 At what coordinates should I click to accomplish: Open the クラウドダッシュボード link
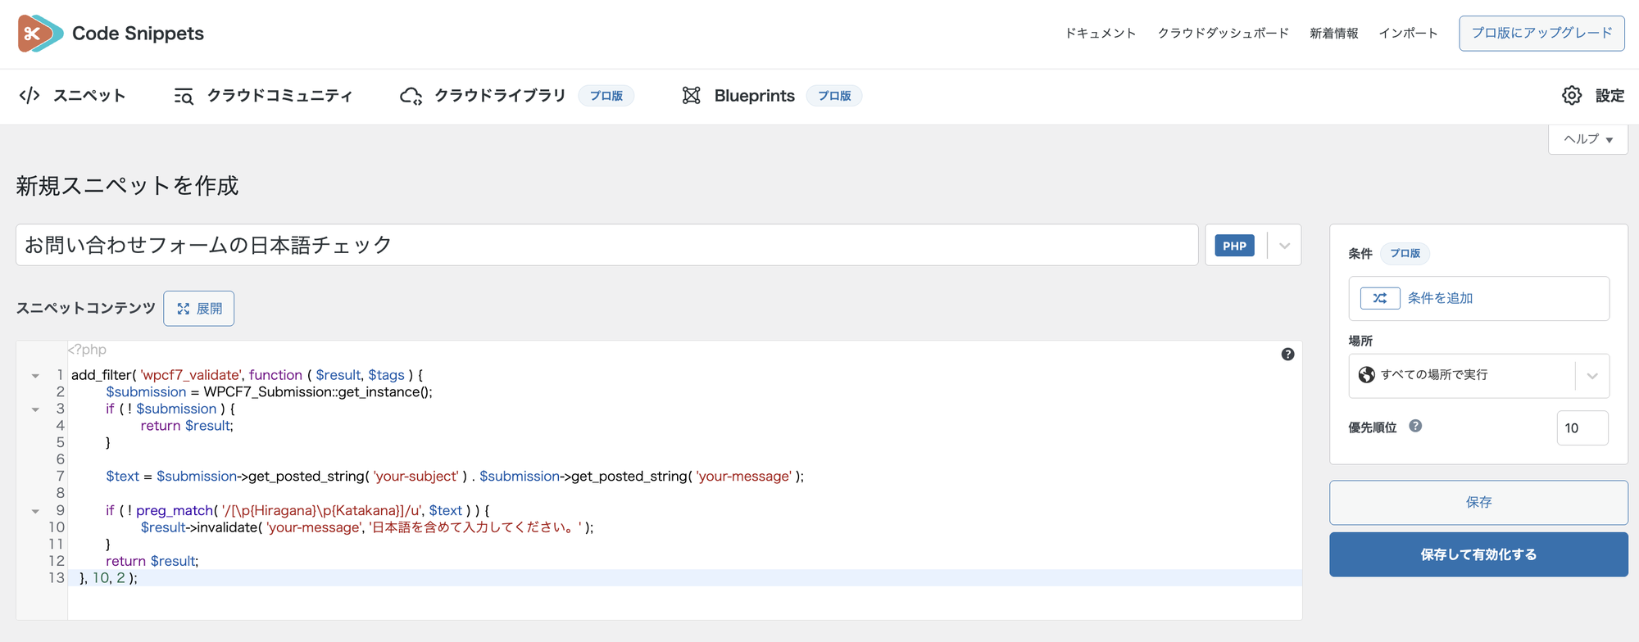1224,34
